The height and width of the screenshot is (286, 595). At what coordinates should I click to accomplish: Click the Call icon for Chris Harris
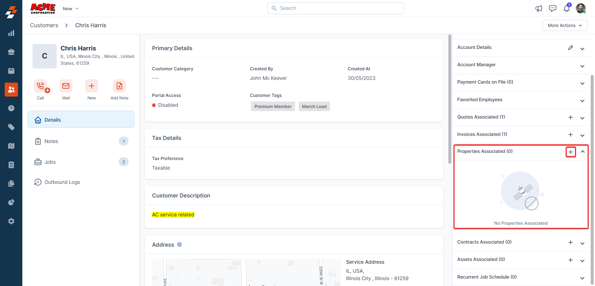pos(41,86)
